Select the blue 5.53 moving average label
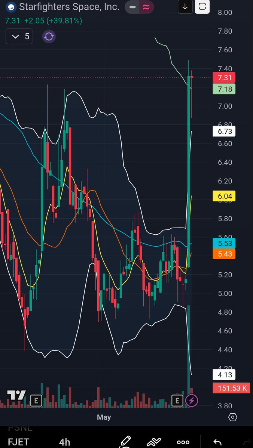This screenshot has height=448, width=253. tap(224, 243)
